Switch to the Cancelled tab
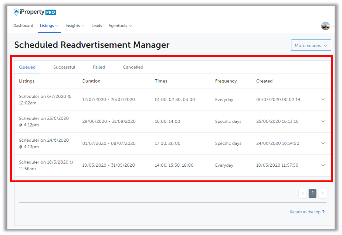This screenshot has width=342, height=235. pos(133,67)
